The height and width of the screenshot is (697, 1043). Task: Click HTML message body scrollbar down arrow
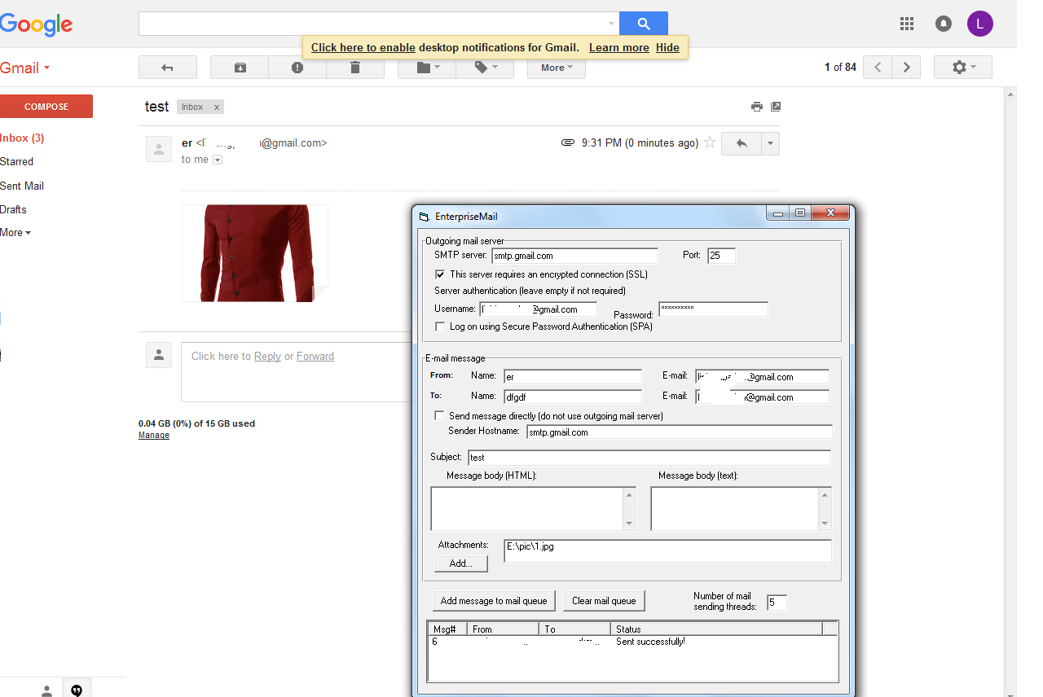630,524
